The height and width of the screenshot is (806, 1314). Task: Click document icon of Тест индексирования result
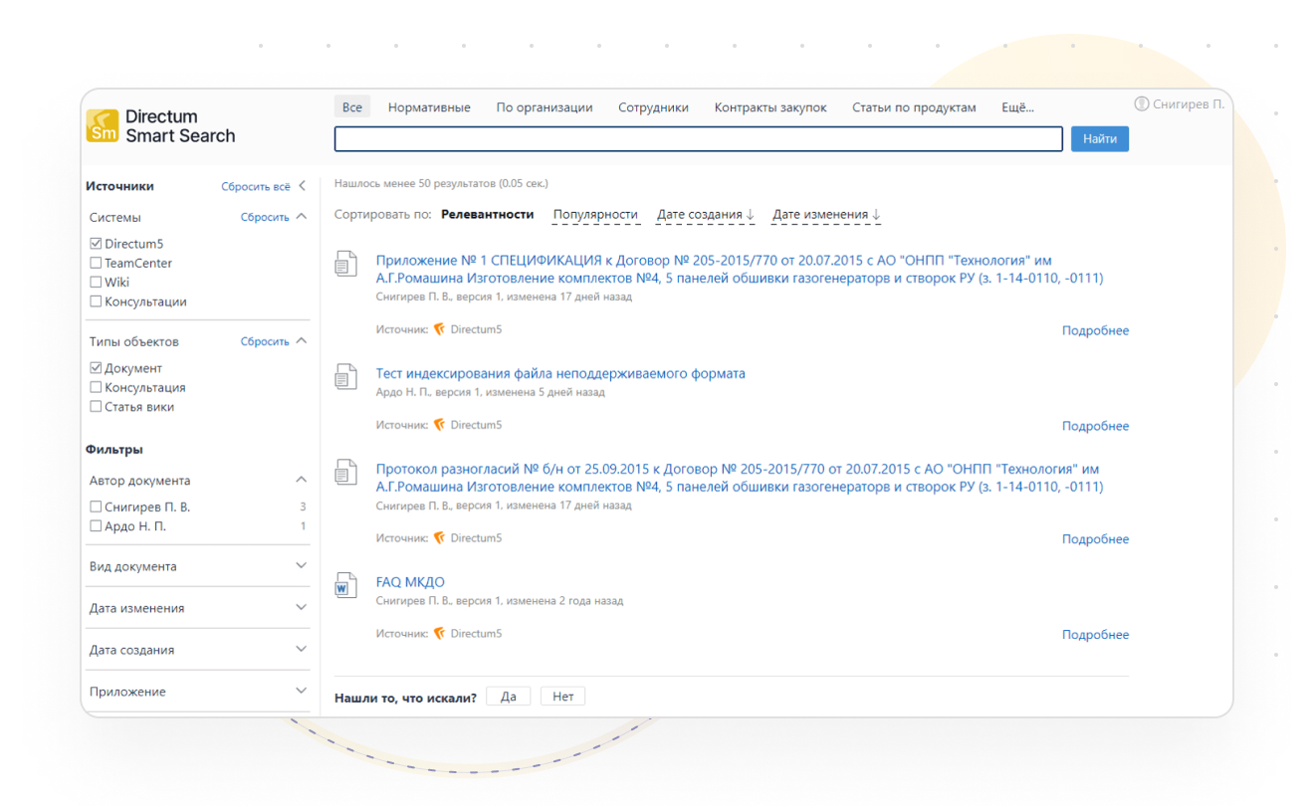coord(345,377)
